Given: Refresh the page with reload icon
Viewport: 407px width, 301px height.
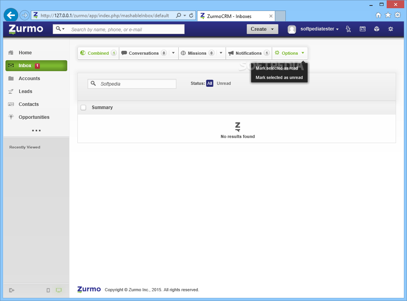Looking at the screenshot, I should [x=191, y=15].
